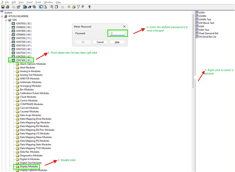The height and width of the screenshot is (172, 235).
Task: Click the greyed Copy toolbar icon
Action: (x=14, y=7)
